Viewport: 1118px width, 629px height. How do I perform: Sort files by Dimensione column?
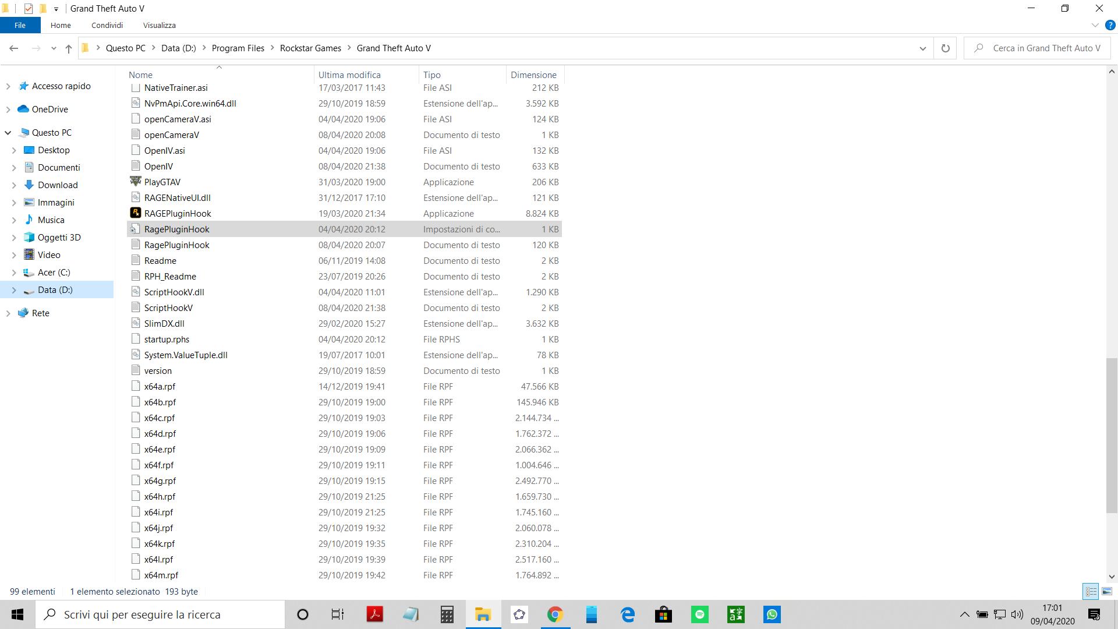[533, 75]
